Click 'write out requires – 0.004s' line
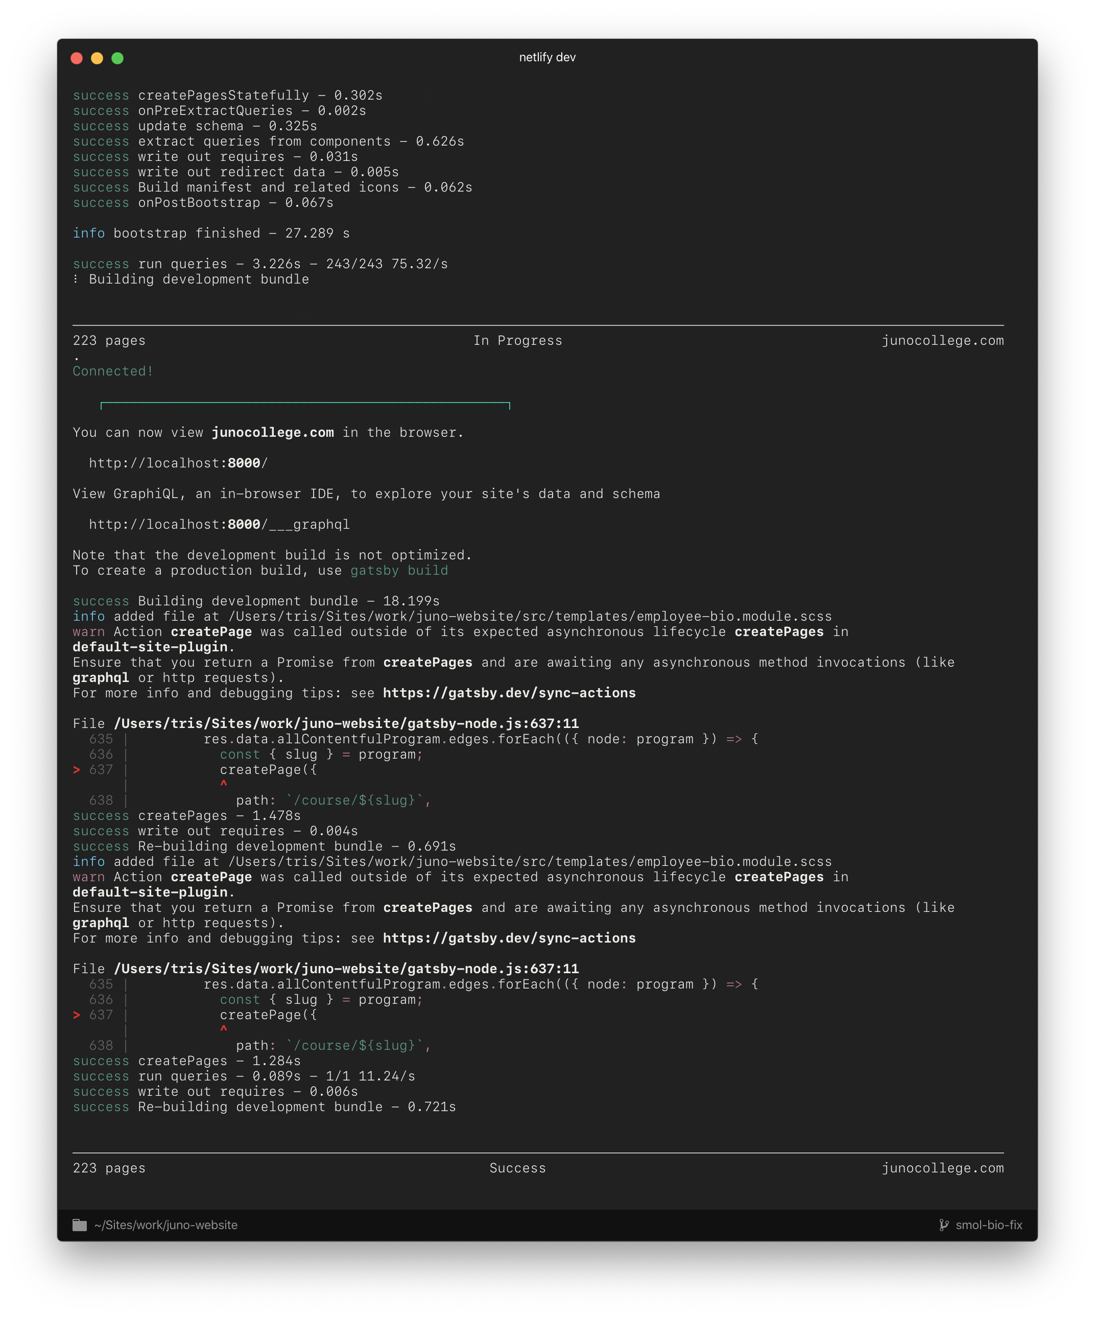Image resolution: width=1095 pixels, height=1317 pixels. pos(215,831)
